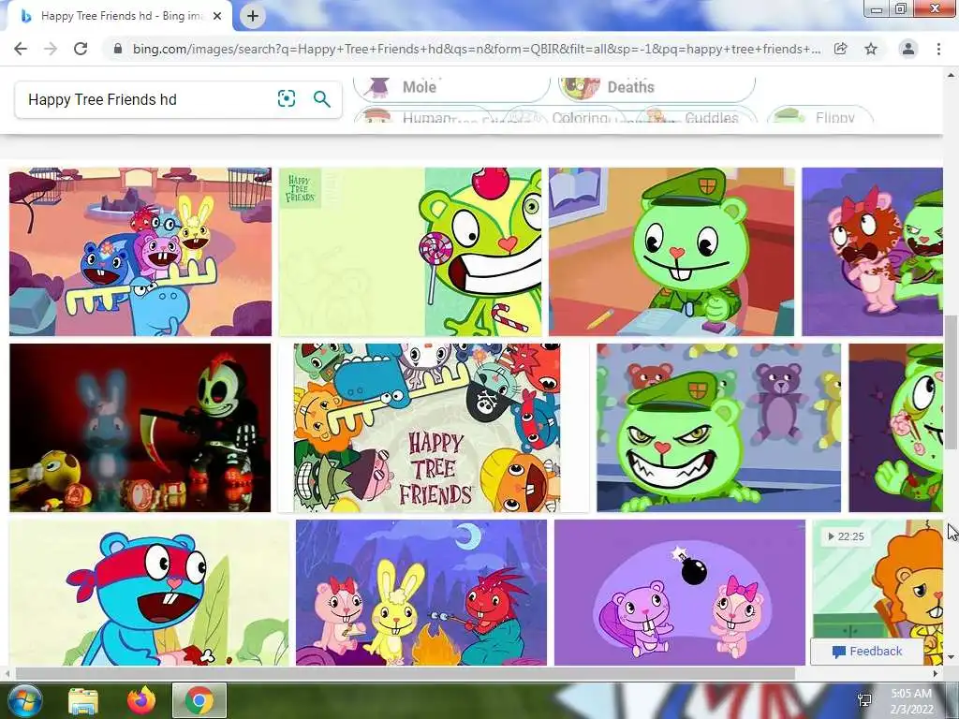The width and height of the screenshot is (959, 719).
Task: Open dark red grim reaper image
Action: coord(140,428)
